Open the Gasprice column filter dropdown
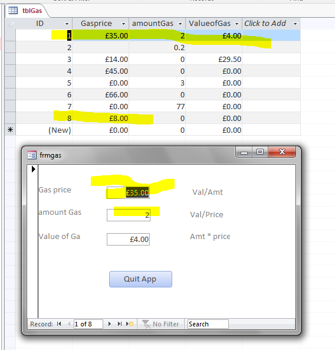 coord(123,24)
